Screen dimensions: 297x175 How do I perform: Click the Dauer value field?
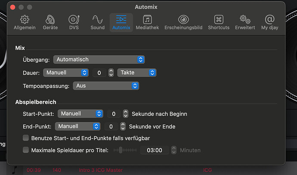(x=99, y=73)
